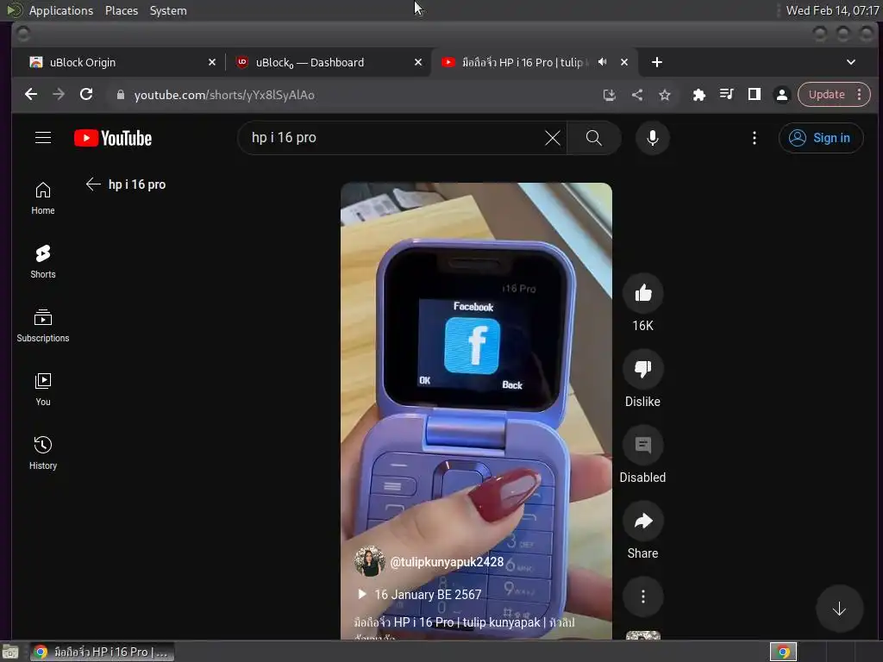Like the short with thumbs up

coord(642,293)
